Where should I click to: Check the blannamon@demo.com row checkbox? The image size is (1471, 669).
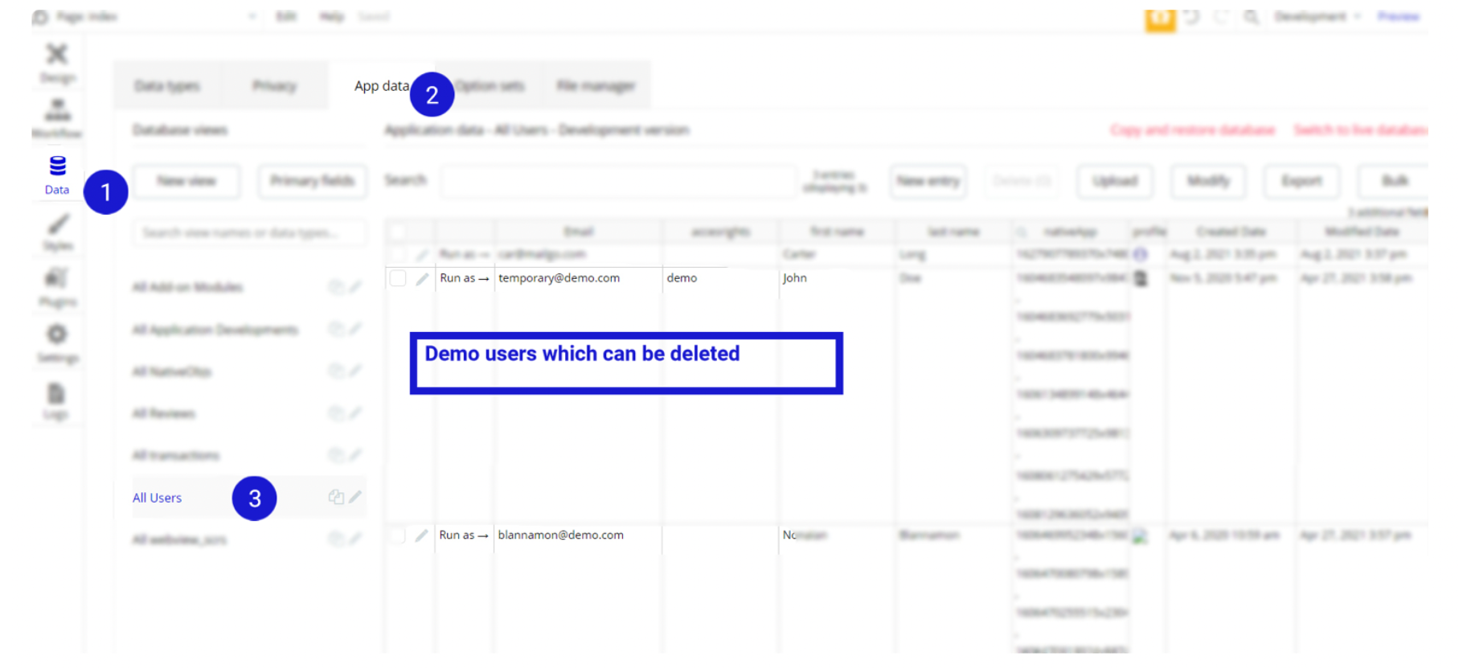tap(398, 536)
